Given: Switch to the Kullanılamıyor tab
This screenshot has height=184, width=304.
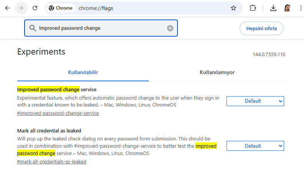Looking at the screenshot, I should (x=217, y=72).
